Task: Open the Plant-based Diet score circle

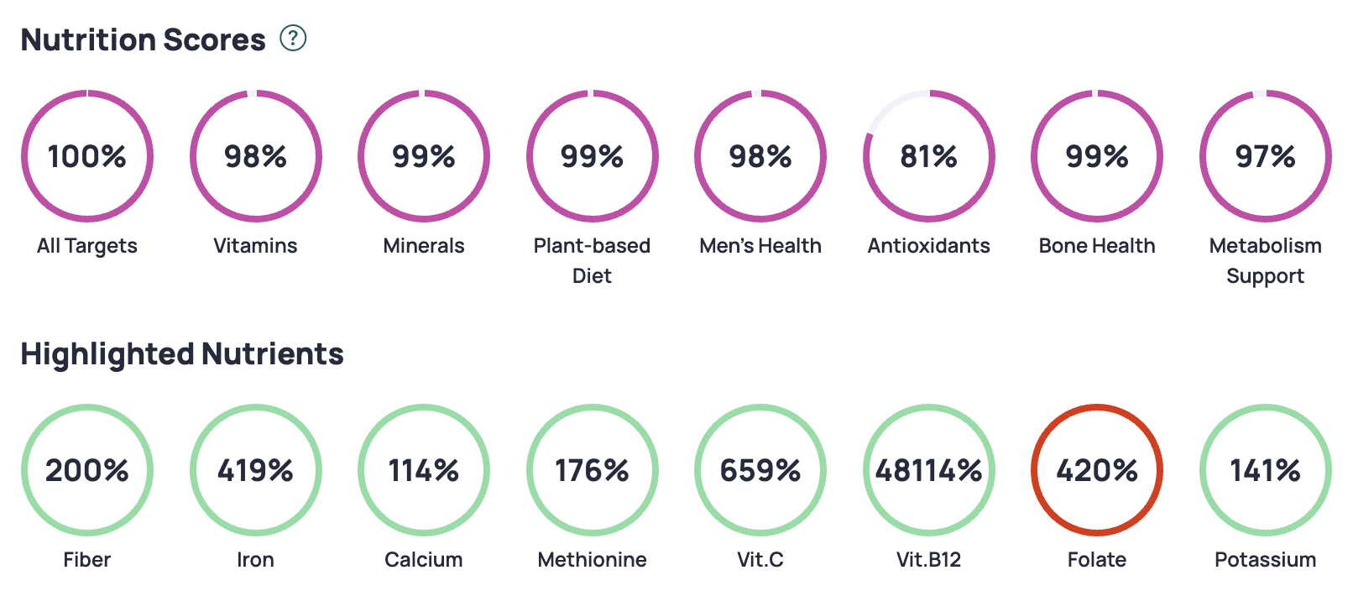Action: pos(592,156)
